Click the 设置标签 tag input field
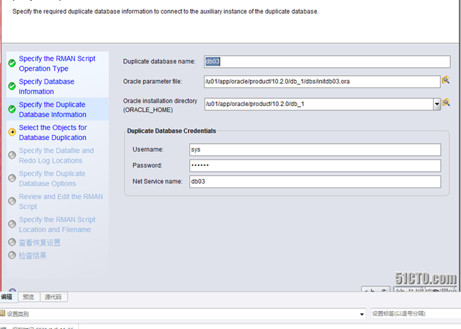The height and width of the screenshot is (329, 461). click(x=414, y=314)
